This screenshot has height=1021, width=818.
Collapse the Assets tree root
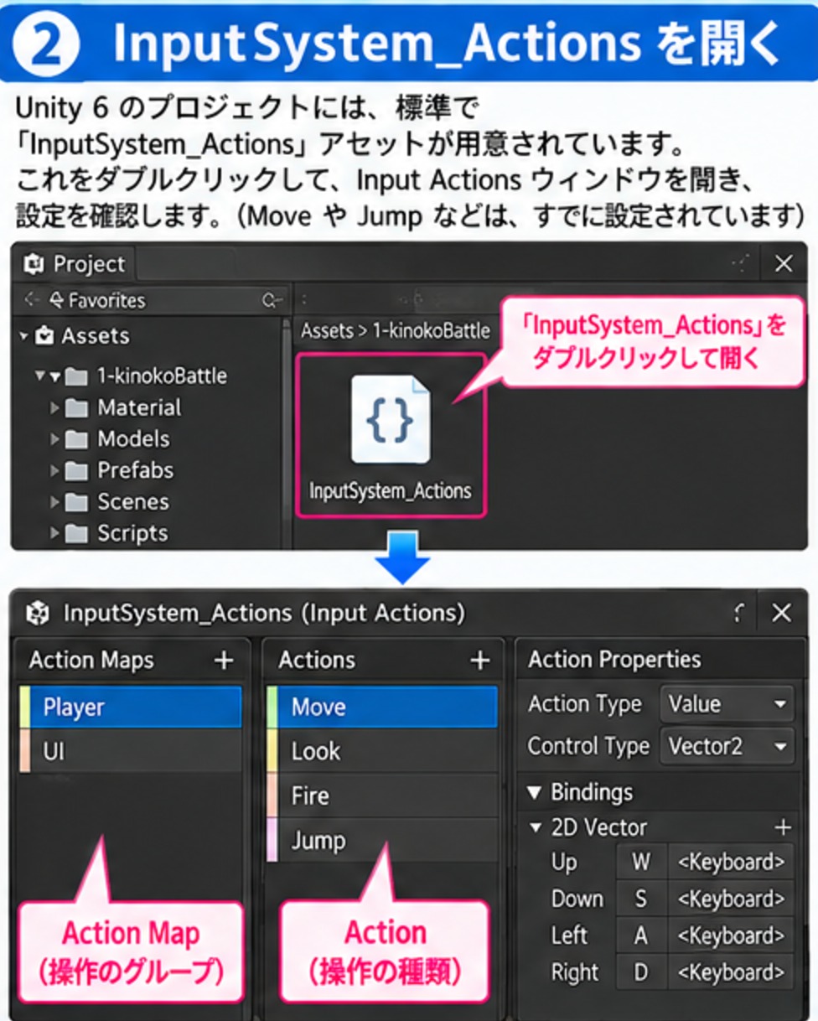[x=23, y=337]
